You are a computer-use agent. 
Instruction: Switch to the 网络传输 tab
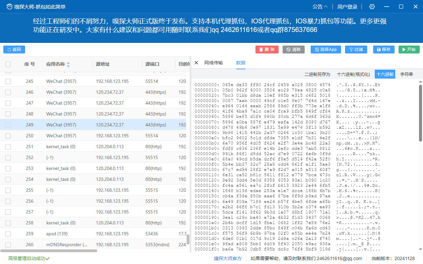click(213, 63)
